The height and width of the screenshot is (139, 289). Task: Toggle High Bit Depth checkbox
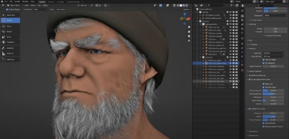point(263,60)
